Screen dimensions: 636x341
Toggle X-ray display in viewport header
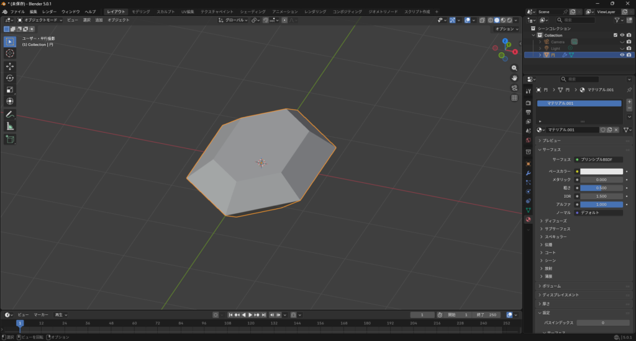click(482, 20)
